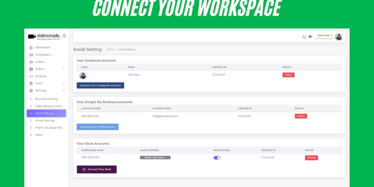Click the #john-doe-team Slack channel tag
374x187 pixels.
[155, 158]
